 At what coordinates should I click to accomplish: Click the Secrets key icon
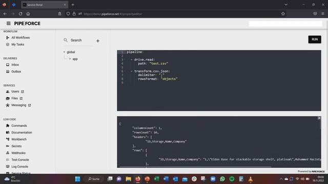(x=8, y=146)
